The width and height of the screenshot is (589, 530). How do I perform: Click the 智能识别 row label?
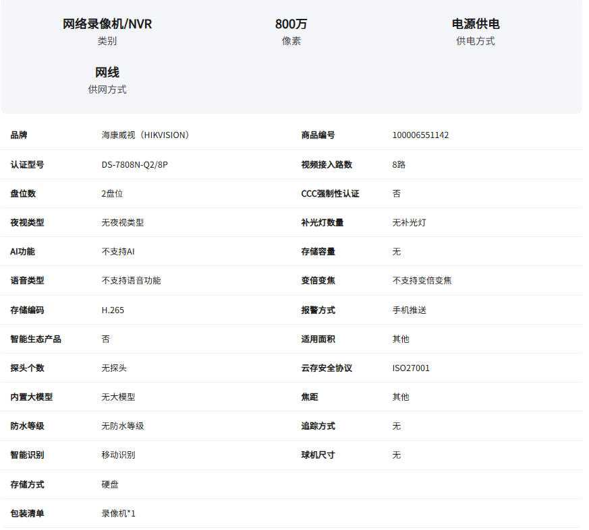(x=27, y=455)
